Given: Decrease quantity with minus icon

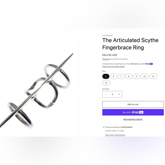Looking at the screenshot, I should [x=106, y=94].
